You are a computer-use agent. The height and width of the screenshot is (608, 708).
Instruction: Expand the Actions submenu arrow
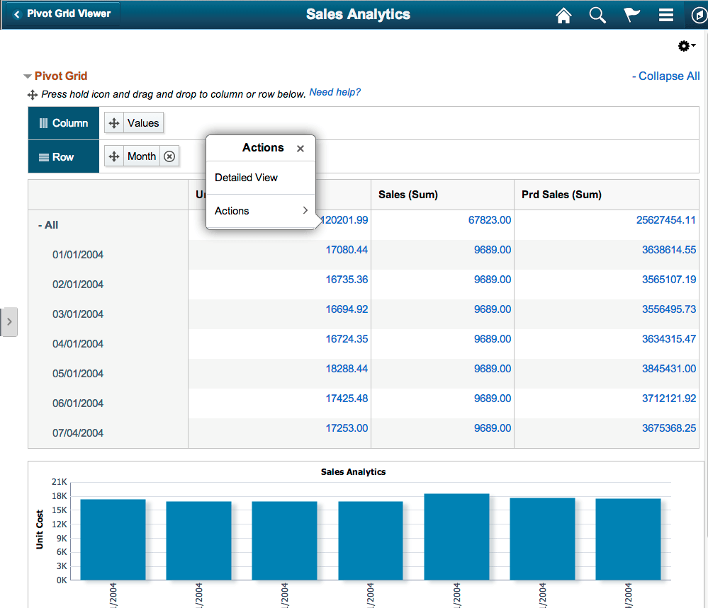click(x=305, y=210)
